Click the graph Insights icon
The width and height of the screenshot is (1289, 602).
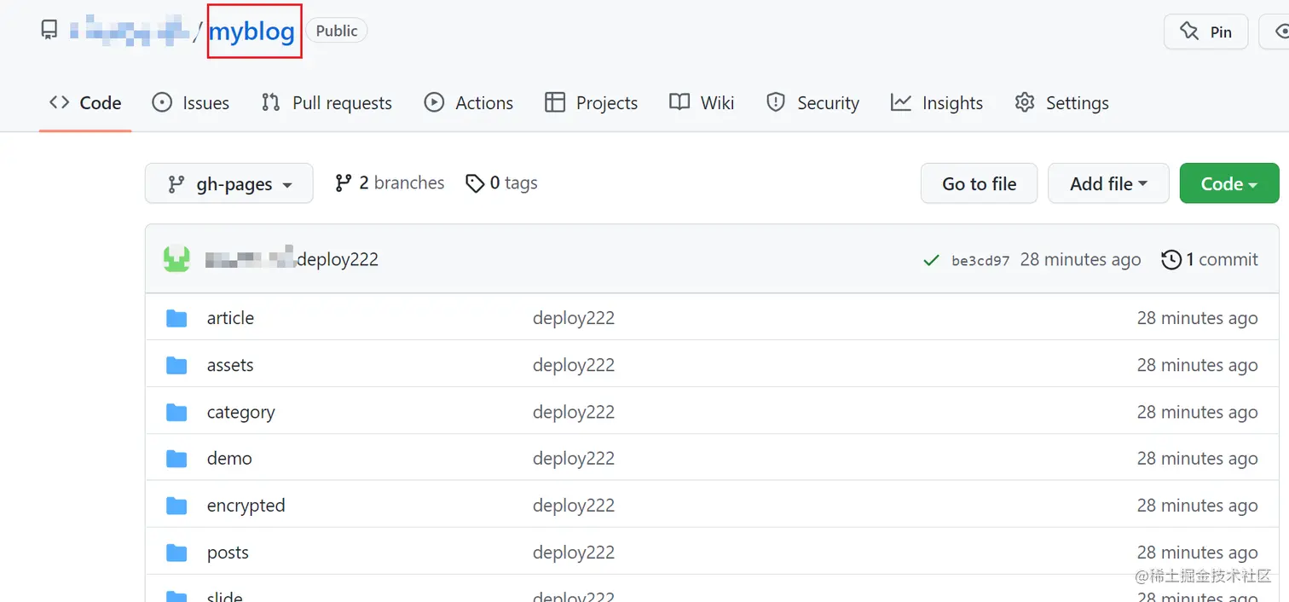click(x=901, y=102)
